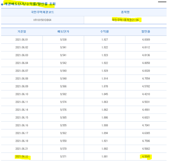Select discount rate 4.5782
Viewport: 169px width, 163px height.
coord(146,86)
